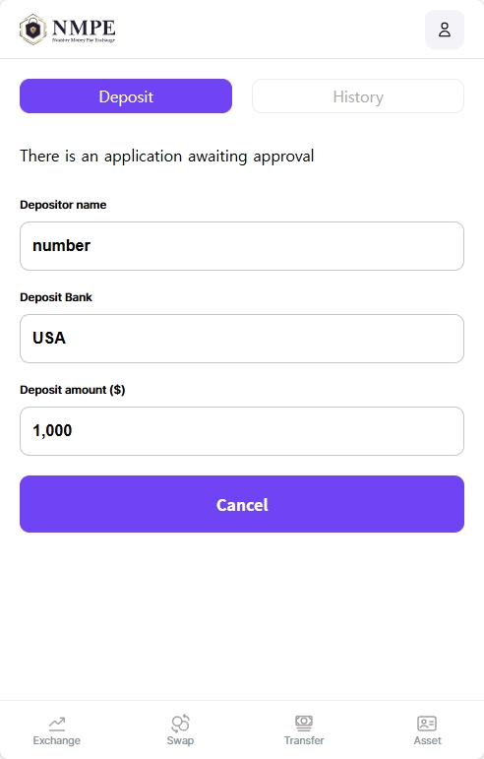Click the NMPE brand text
Screen dimensions: 484x759
(x=84, y=29)
